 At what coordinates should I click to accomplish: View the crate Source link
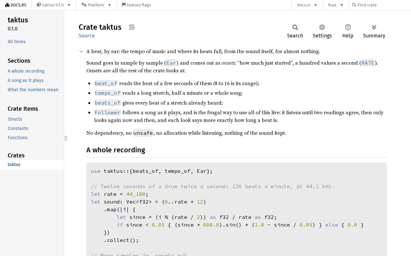pyautogui.click(x=87, y=36)
